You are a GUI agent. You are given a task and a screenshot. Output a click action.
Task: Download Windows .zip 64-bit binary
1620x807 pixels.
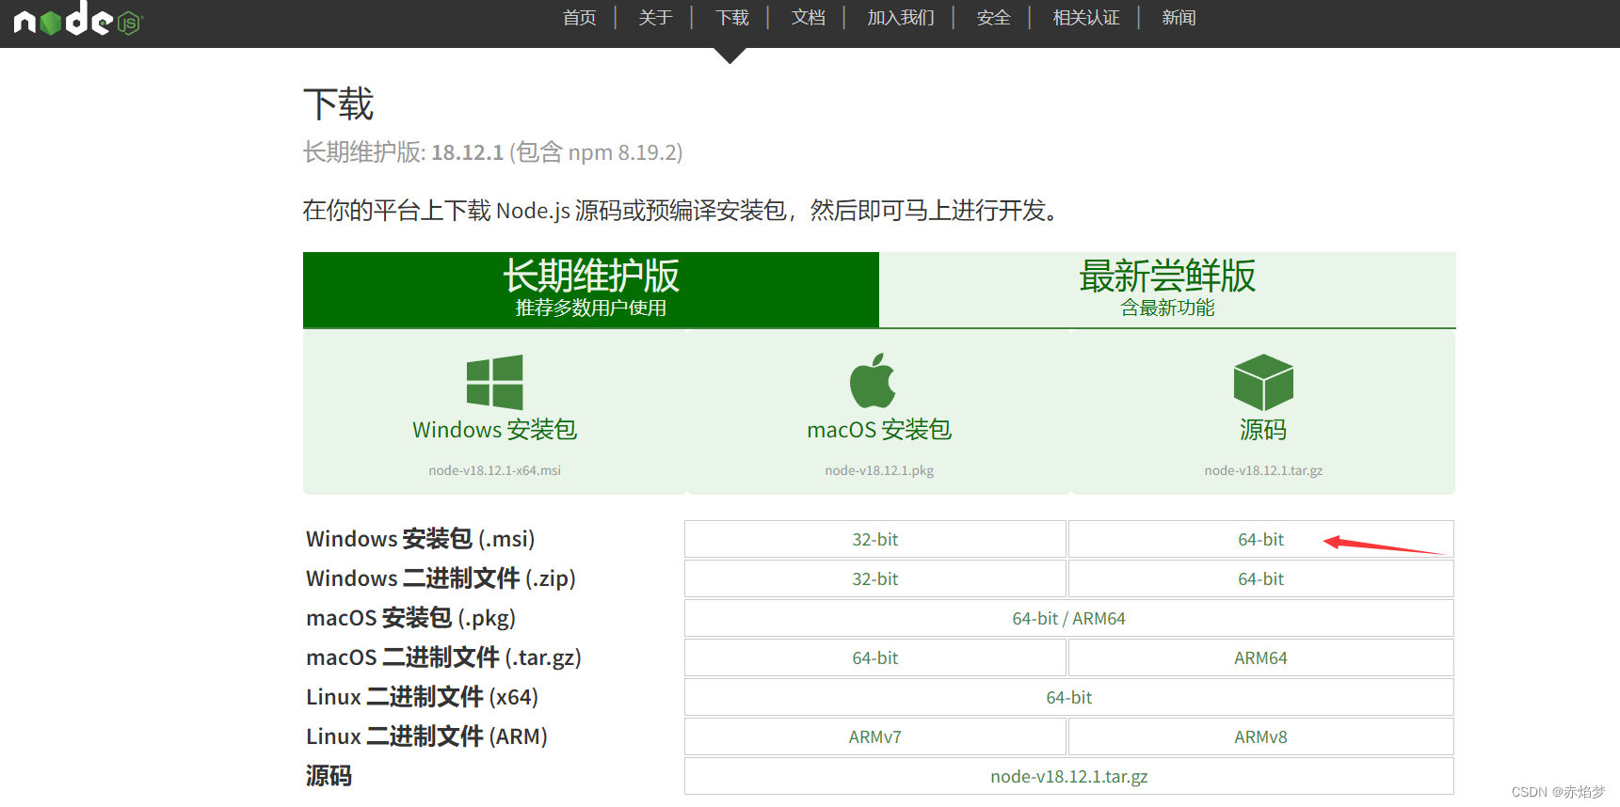[1261, 578]
